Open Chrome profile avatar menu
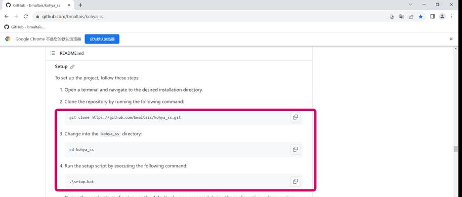The image size is (462, 197). pyautogui.click(x=442, y=17)
